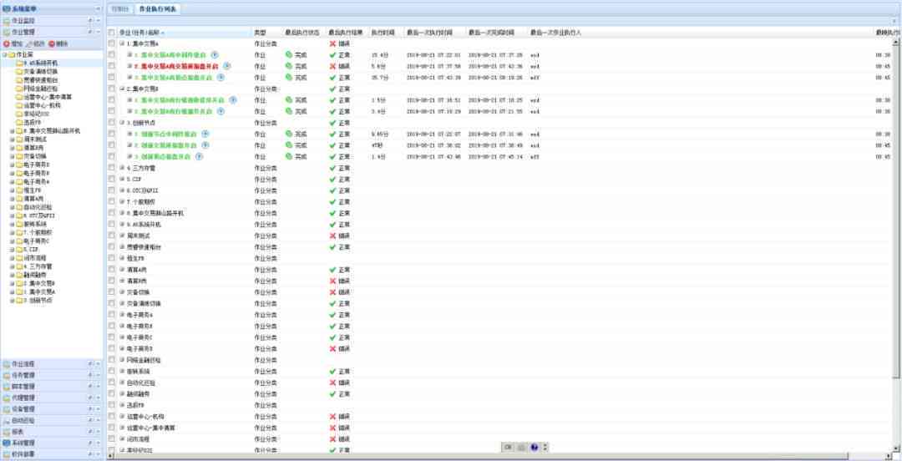Click blue info icon beside first green job
Viewport: 902px width, 461px height.
tap(215, 54)
